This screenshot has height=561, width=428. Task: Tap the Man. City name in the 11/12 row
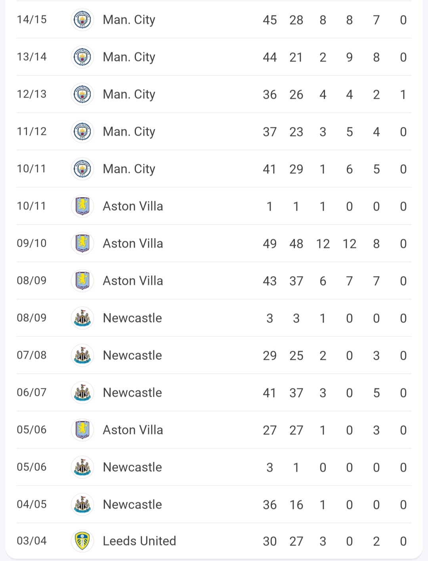pos(129,132)
